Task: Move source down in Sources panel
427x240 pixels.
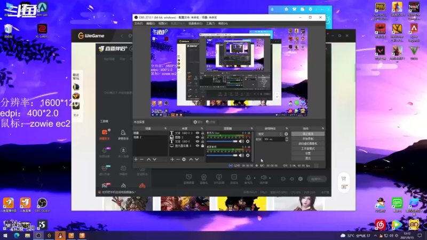Action: tap(196, 159)
